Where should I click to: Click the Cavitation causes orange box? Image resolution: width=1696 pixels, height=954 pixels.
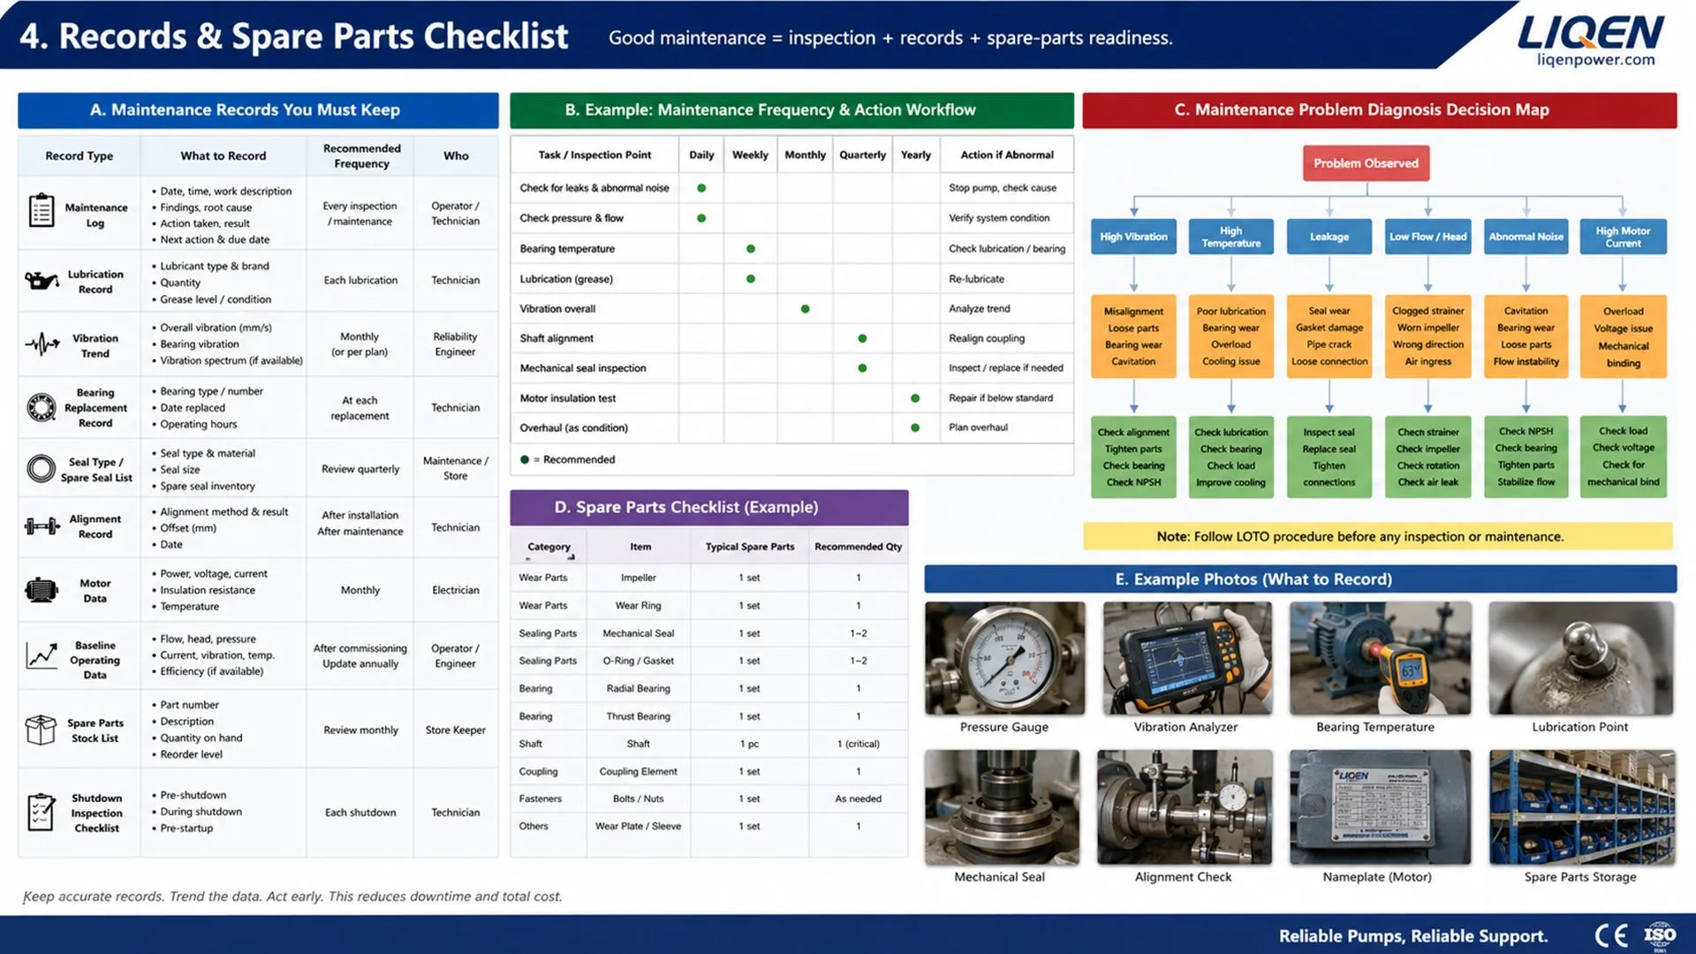coord(1526,337)
